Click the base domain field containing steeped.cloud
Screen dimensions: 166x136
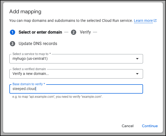(x=76, y=89)
